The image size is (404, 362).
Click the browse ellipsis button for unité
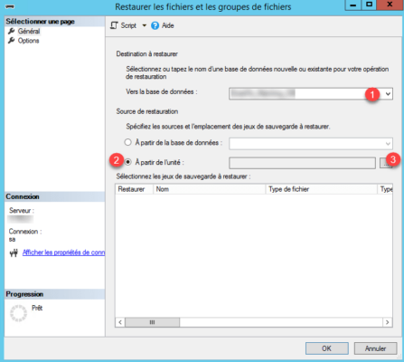pyautogui.click(x=386, y=163)
